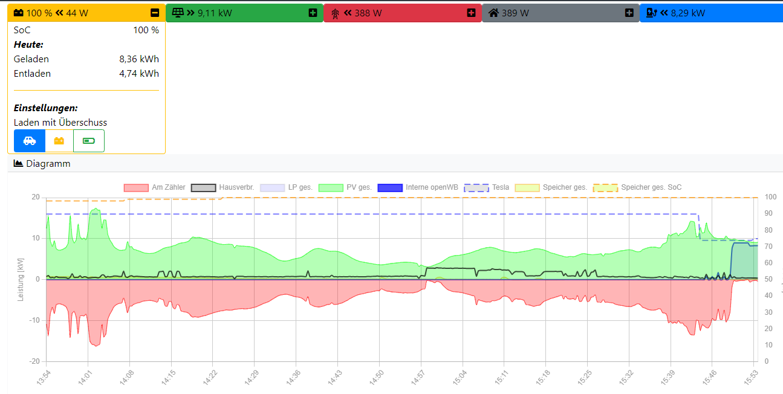Screen dimensions: 783x394
Task: Select the green battery level icon button
Action: point(89,141)
